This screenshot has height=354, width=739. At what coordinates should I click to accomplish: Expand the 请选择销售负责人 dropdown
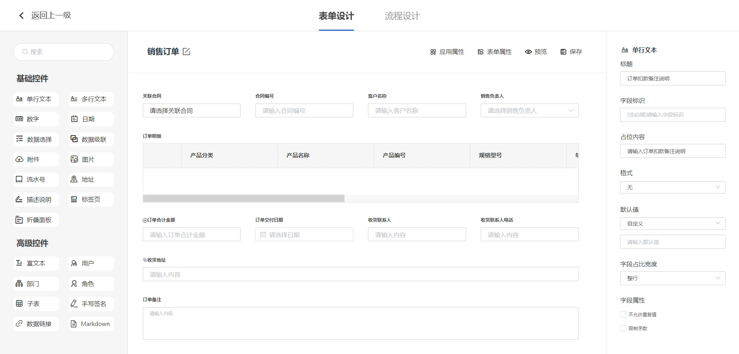[530, 110]
